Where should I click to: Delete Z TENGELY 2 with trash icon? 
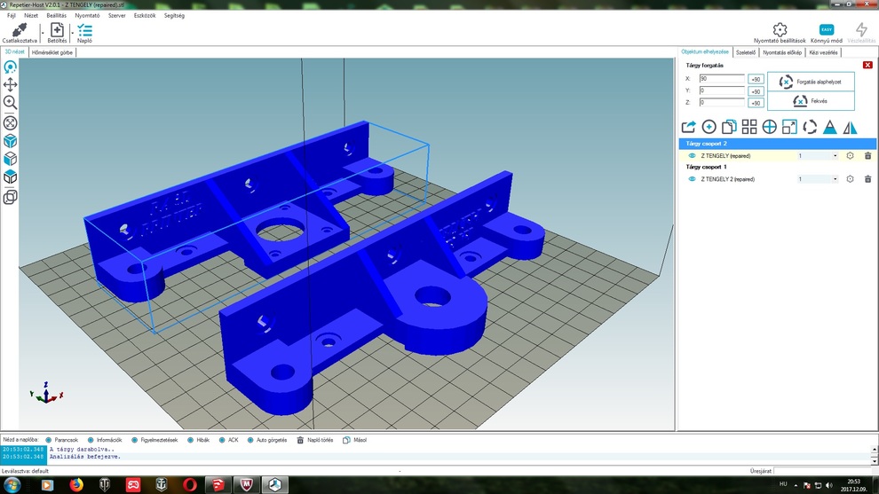pyautogui.click(x=867, y=179)
